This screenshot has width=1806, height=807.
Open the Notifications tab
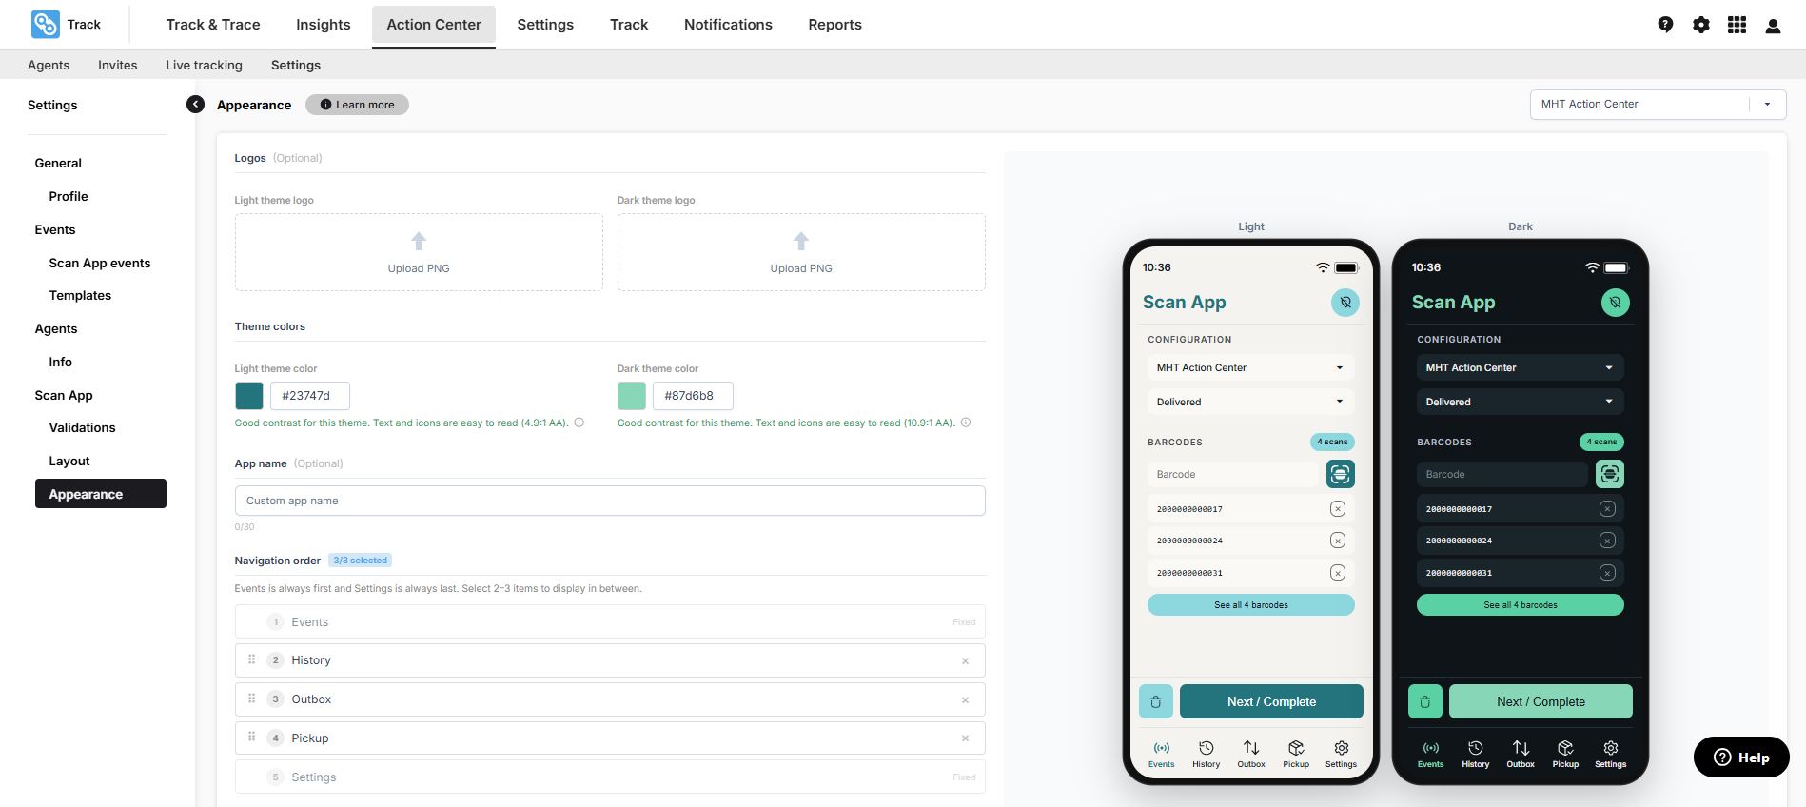[728, 25]
